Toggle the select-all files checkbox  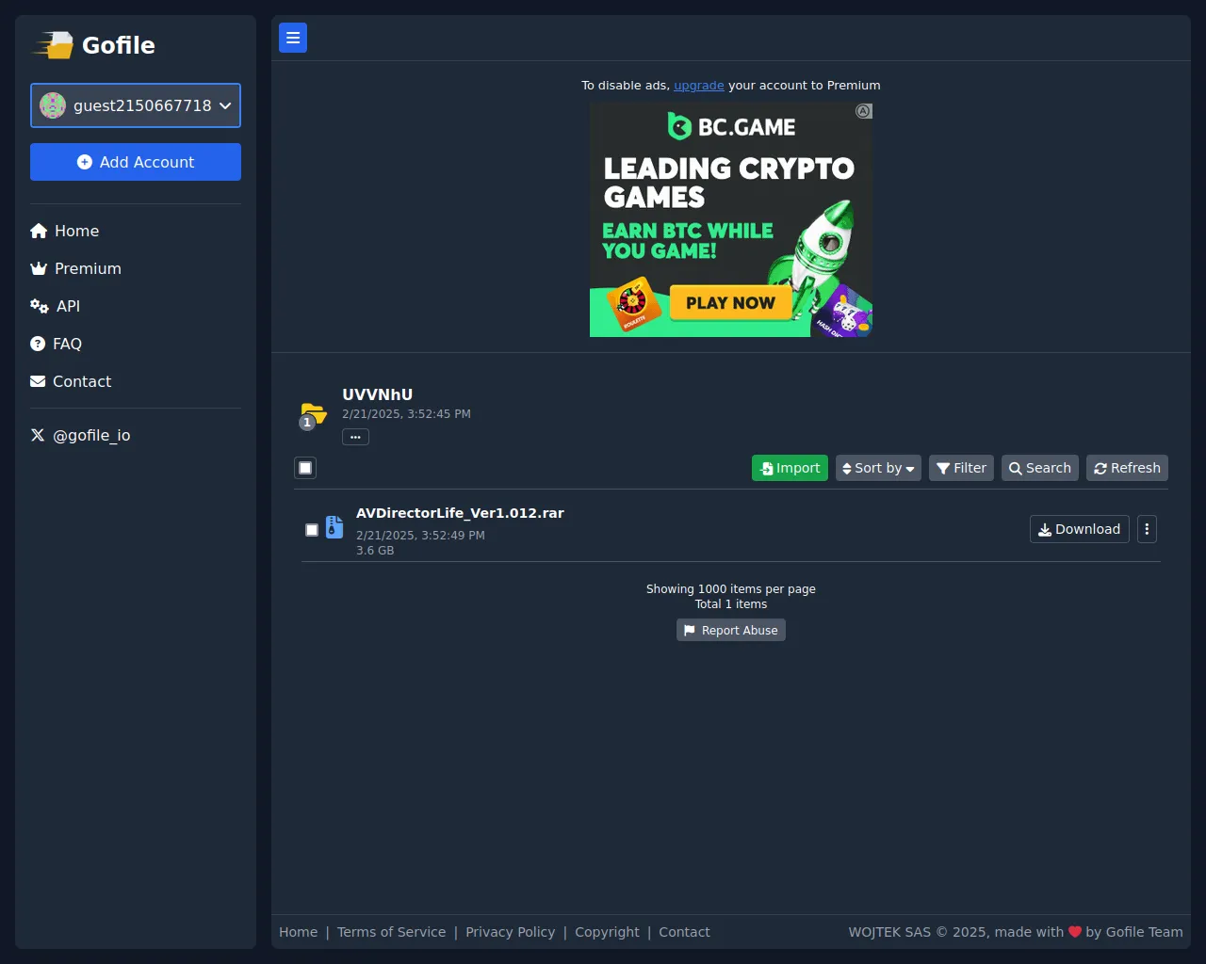point(305,468)
